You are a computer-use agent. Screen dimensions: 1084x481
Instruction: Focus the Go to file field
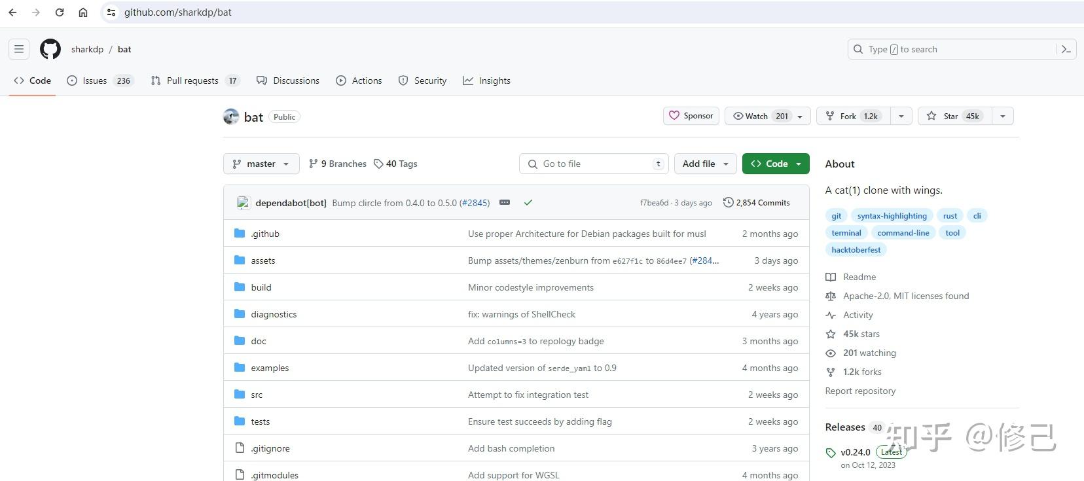pos(594,164)
